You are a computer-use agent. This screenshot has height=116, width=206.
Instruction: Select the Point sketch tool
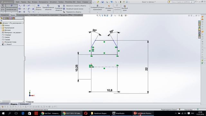coord(33,12)
